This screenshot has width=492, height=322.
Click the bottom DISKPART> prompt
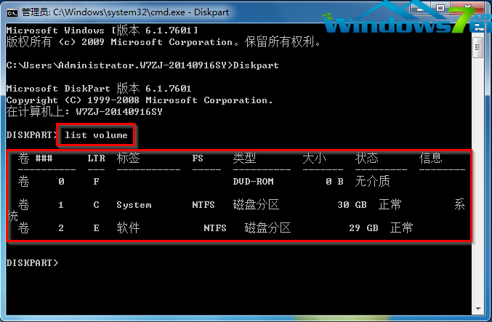(32, 262)
